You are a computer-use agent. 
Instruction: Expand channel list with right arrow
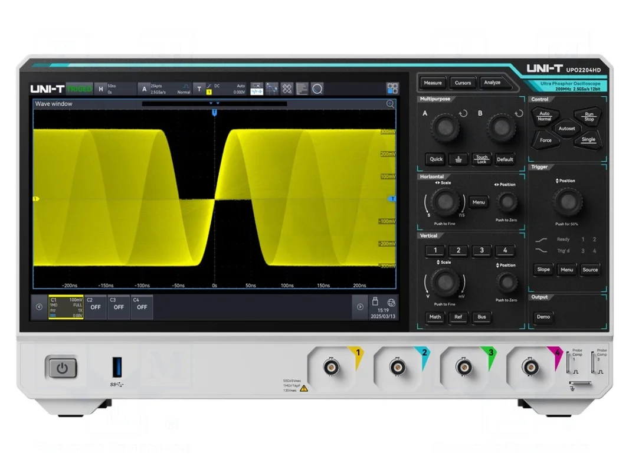tap(361, 307)
